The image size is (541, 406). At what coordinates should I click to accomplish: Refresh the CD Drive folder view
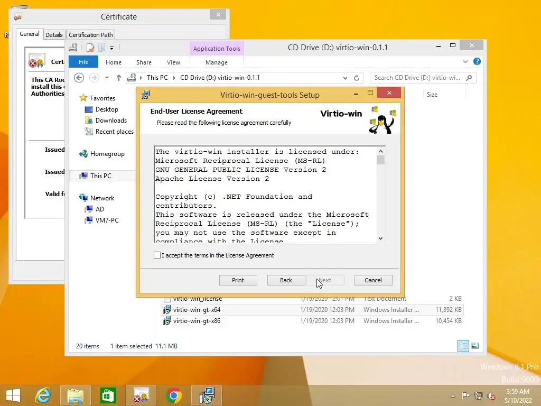tap(357, 78)
